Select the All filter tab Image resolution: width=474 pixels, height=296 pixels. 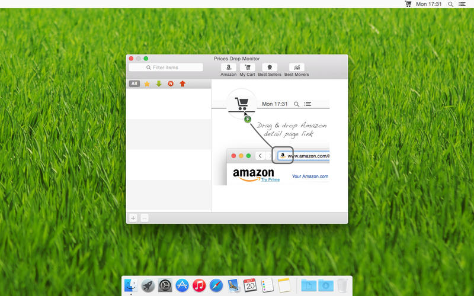134,84
